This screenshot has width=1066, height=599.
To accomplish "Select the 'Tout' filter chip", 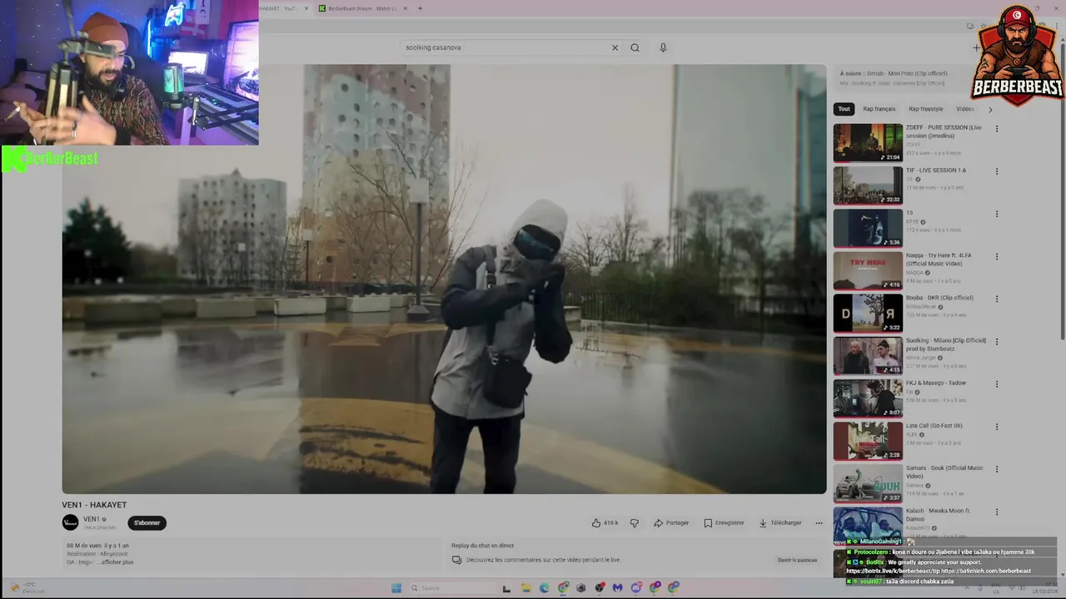I will pyautogui.click(x=844, y=109).
